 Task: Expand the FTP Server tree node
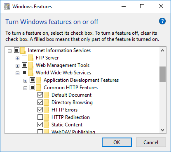[x=17, y=59]
